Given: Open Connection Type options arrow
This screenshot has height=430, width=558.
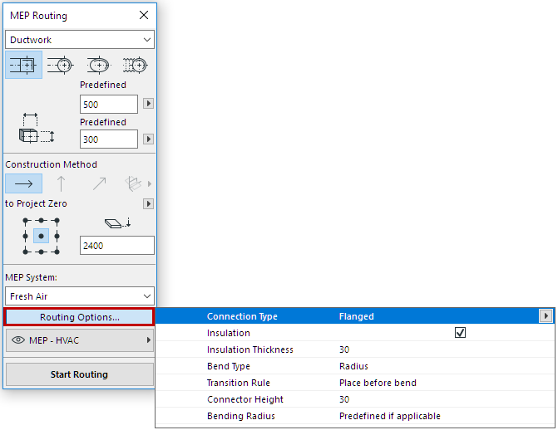Looking at the screenshot, I should pyautogui.click(x=546, y=315).
